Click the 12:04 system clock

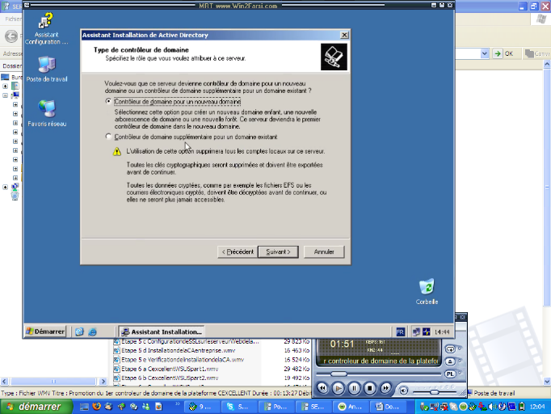point(537,407)
